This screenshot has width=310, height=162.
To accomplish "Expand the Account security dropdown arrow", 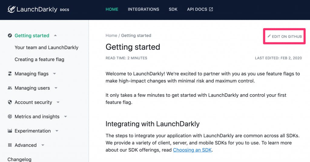I will pyautogui.click(x=58, y=102).
